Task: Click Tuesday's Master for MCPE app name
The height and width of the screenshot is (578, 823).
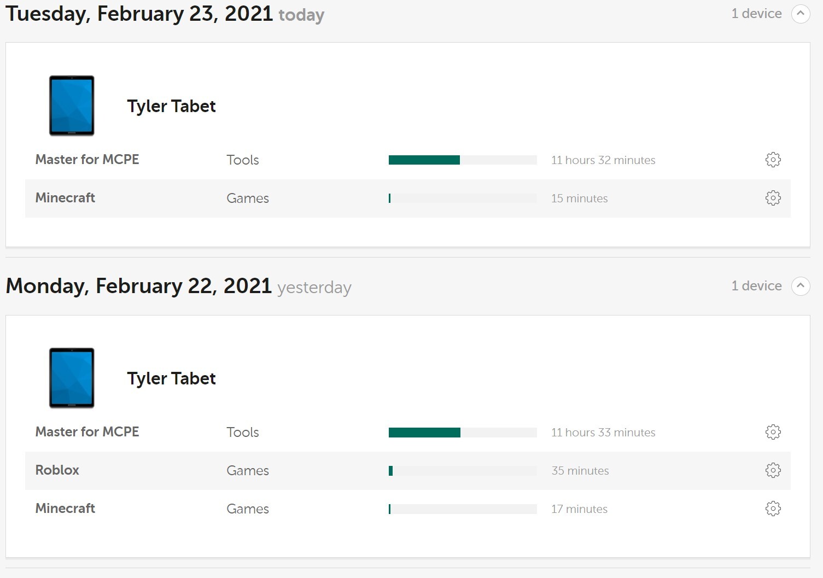Action: coord(87,160)
